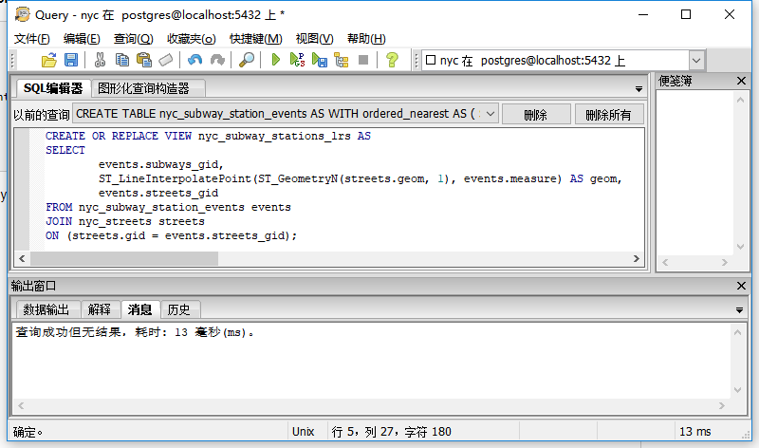Click the 'JOIN nyc_streets streets' line
Screen dimensions: 759x448
pos(125,221)
